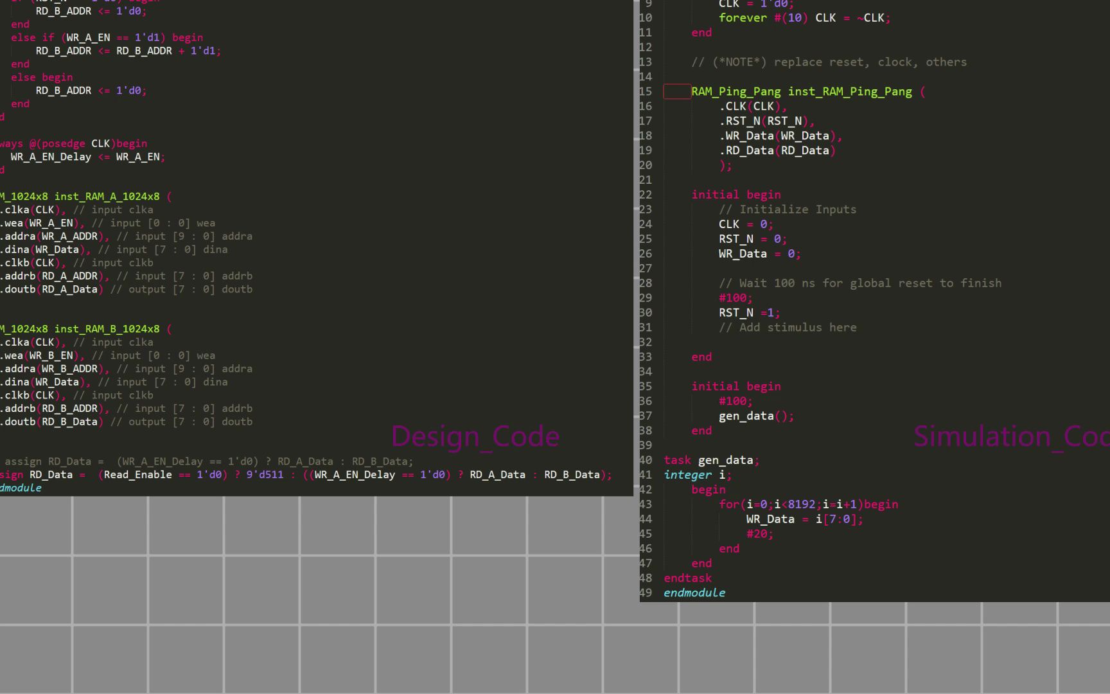Click 'forever #(10) CLK = ~CLK;' line
Viewport: 1110px width, 694px height.
point(804,18)
